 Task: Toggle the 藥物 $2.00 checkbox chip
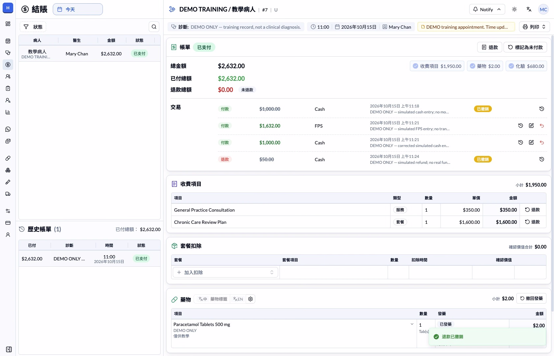[x=485, y=66]
